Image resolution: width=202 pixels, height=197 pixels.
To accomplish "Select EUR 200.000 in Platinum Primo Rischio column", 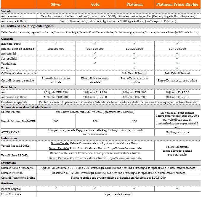I will (177, 49).
